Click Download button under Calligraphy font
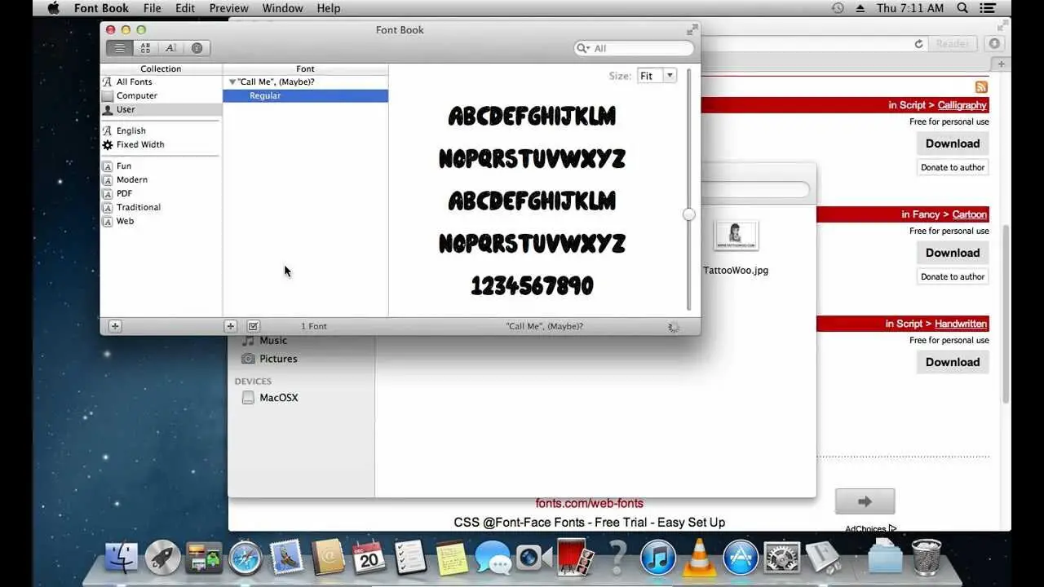 [953, 143]
